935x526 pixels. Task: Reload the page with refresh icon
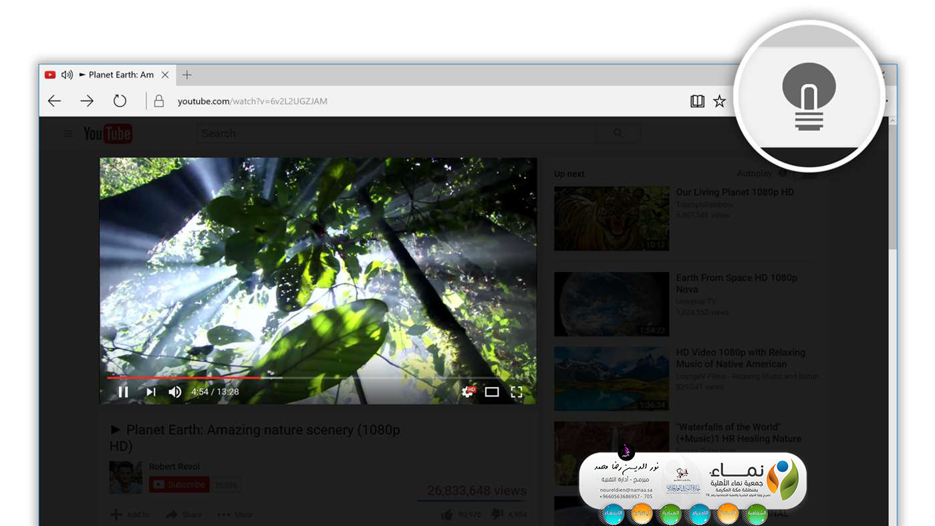(x=120, y=101)
